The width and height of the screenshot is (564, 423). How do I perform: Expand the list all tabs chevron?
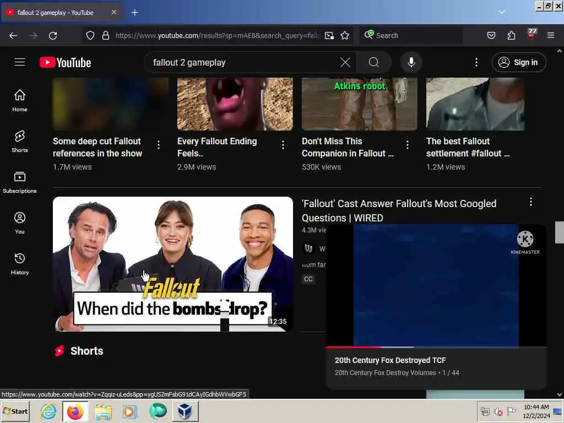501,12
